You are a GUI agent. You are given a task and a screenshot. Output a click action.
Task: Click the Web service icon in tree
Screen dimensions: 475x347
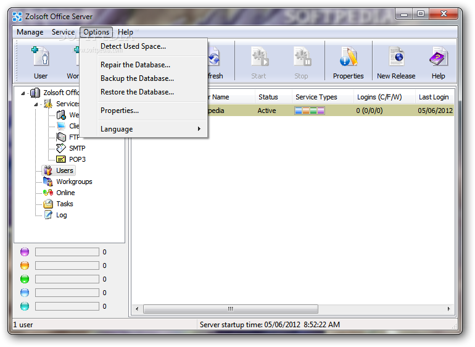point(61,115)
